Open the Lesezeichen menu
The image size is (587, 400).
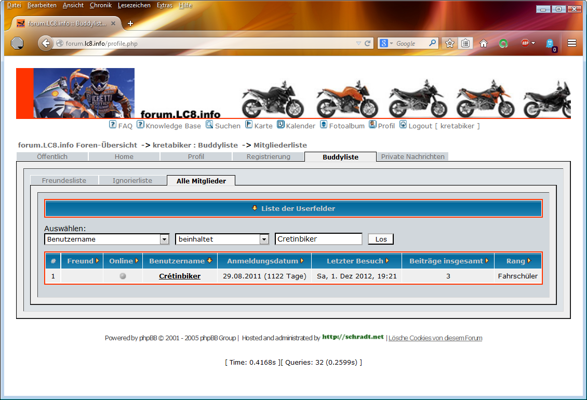click(x=134, y=5)
